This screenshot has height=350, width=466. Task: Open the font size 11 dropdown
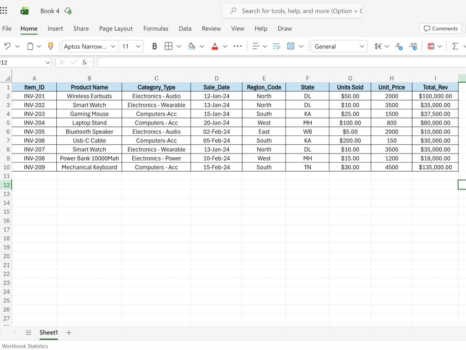[x=138, y=46]
